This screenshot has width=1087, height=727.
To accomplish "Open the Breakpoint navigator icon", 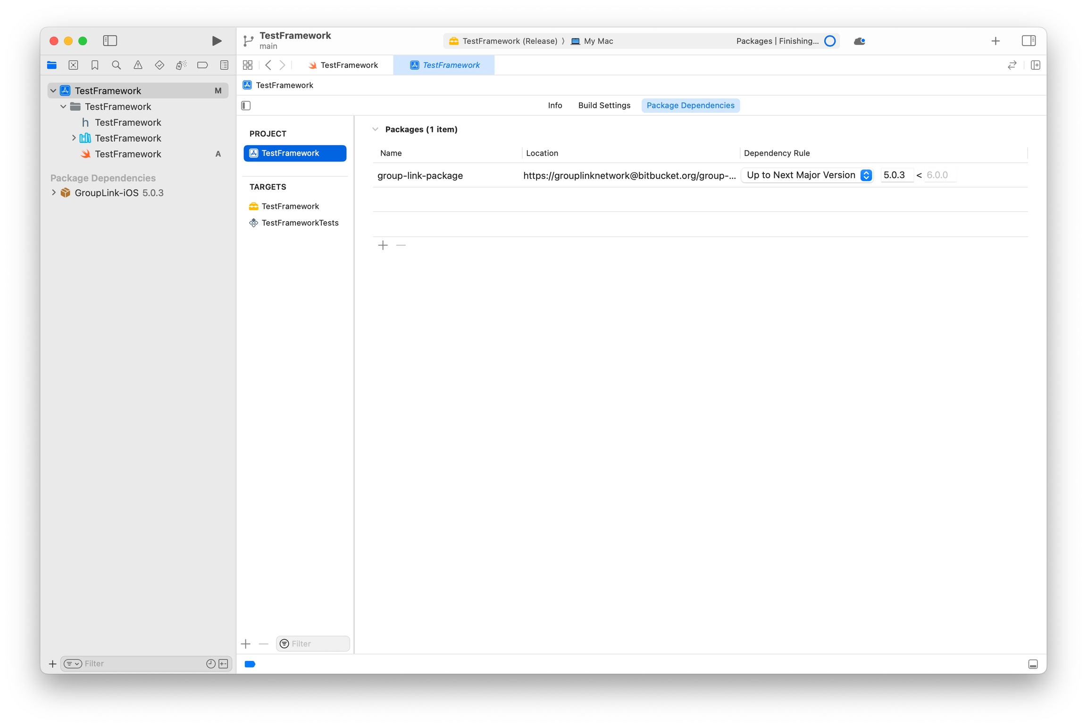I will [202, 65].
